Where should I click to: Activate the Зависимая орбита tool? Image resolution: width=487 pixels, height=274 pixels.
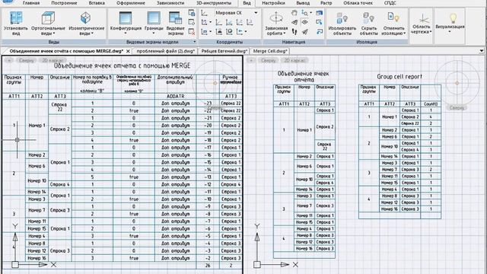click(276, 24)
